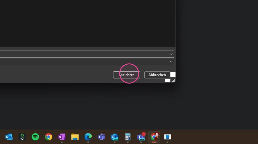Switch to Microsoft Edge browser
The width and height of the screenshot is (258, 144).
click(88, 137)
